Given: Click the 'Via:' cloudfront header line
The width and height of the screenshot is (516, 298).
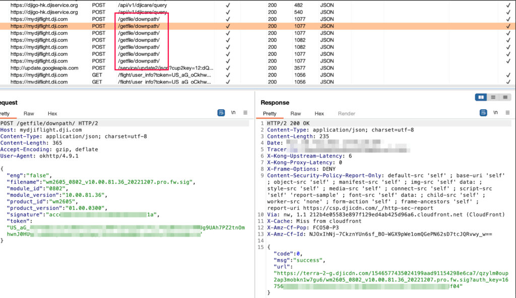Looking at the screenshot, I should click(385, 214).
